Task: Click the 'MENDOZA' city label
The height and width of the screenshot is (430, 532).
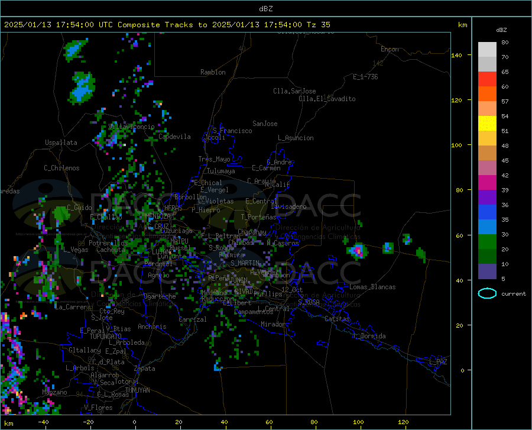Action: point(158,216)
